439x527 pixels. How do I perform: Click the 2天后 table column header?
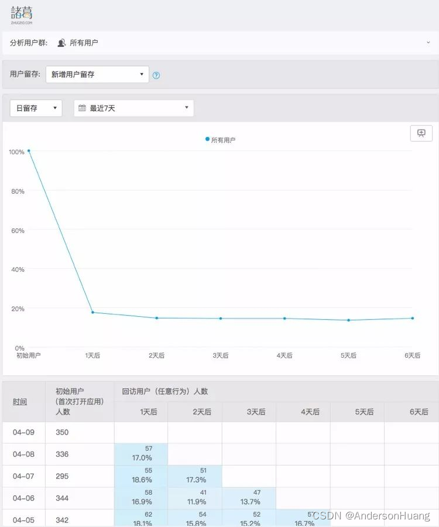(x=195, y=412)
